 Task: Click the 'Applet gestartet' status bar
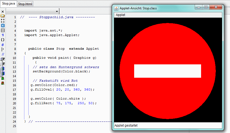click(126, 125)
